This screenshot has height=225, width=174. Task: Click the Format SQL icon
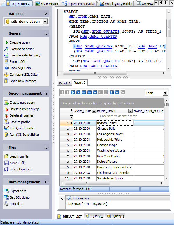coord(6,62)
